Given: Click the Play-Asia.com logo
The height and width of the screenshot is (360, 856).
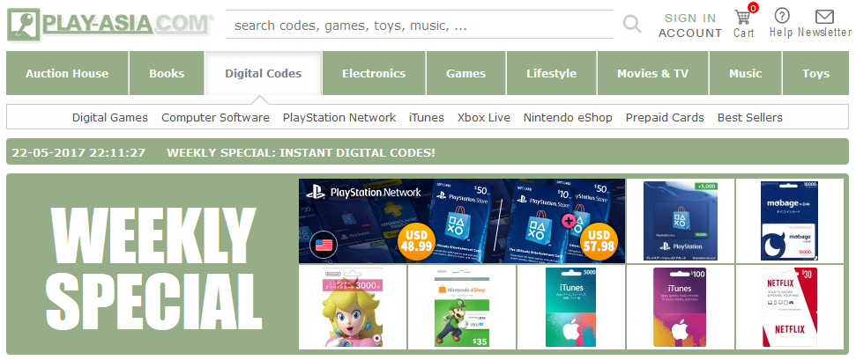Looking at the screenshot, I should point(109,26).
